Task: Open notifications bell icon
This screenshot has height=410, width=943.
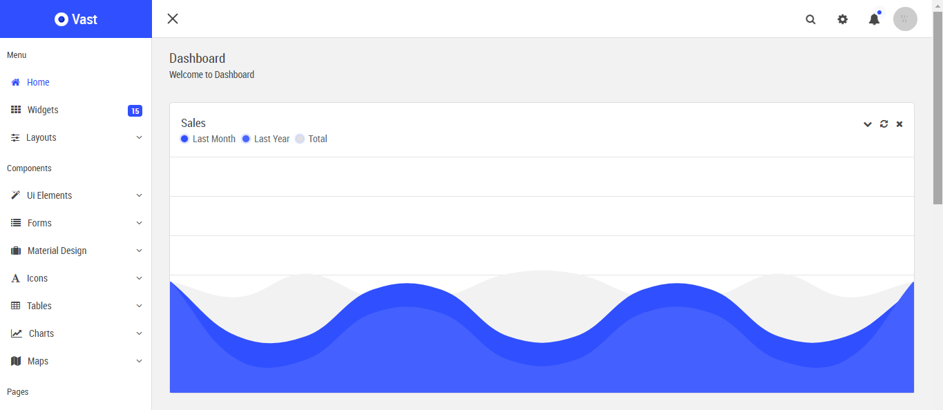Action: pyautogui.click(x=874, y=19)
